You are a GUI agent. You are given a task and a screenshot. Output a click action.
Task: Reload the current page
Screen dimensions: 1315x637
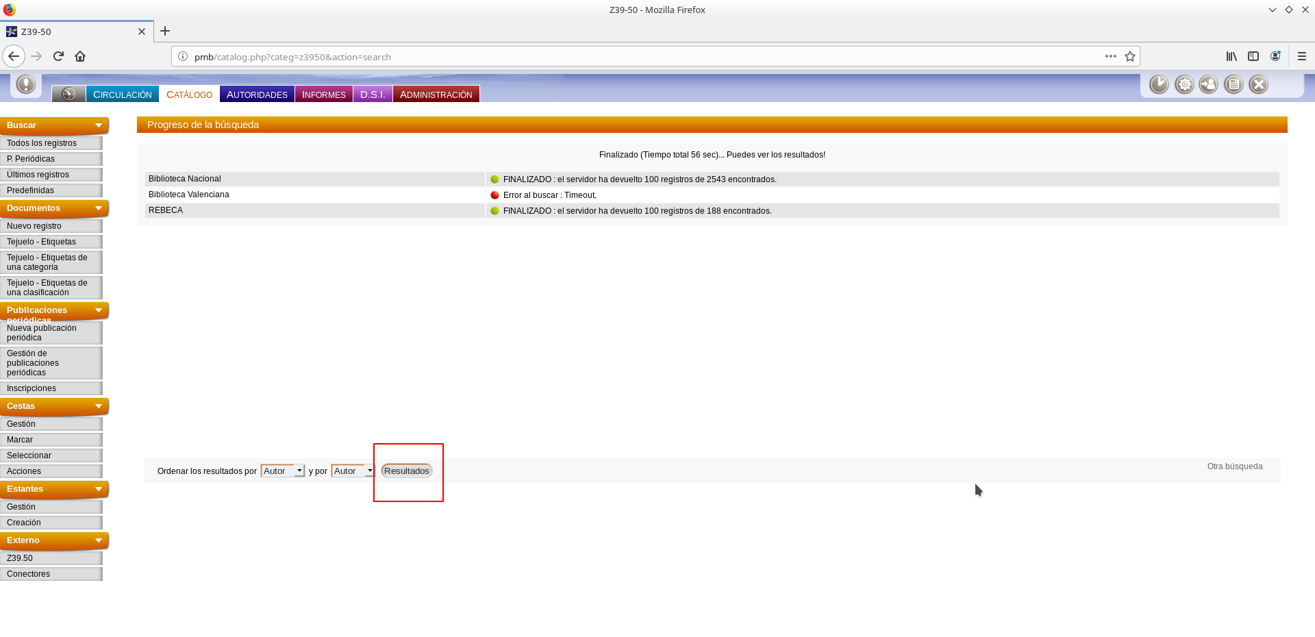click(x=58, y=56)
